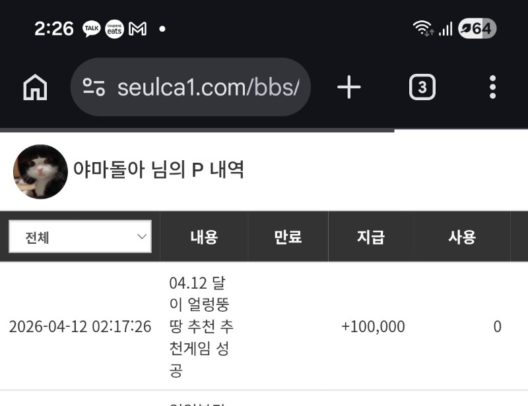Open a new tab with plus icon
This screenshot has height=406, width=528.
349,87
